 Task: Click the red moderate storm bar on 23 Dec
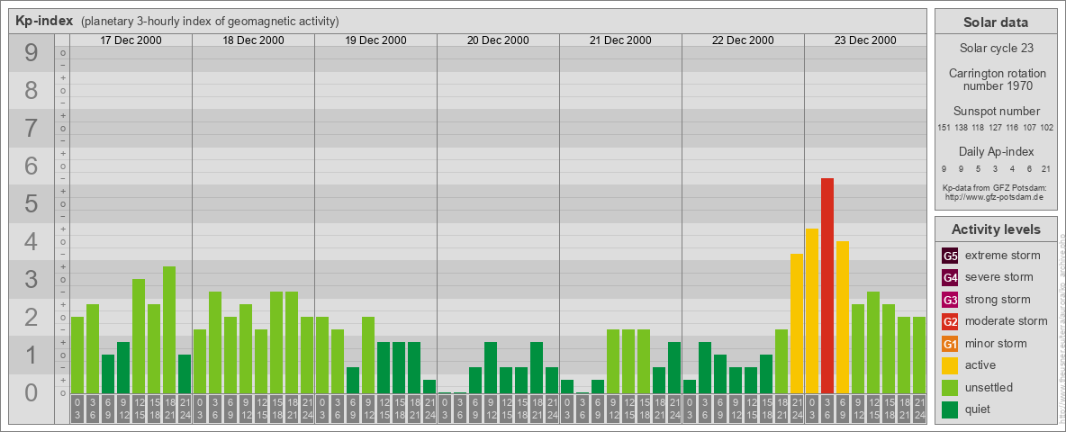(827, 285)
